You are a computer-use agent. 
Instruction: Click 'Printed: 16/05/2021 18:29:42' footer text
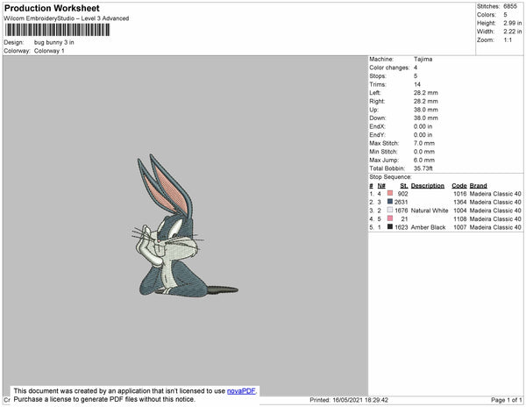[349, 400]
